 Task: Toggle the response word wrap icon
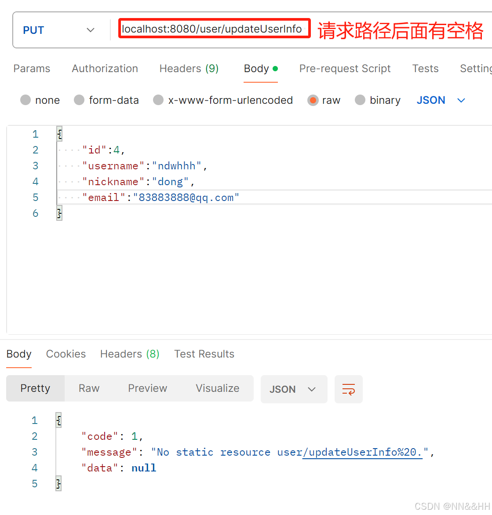coord(349,389)
